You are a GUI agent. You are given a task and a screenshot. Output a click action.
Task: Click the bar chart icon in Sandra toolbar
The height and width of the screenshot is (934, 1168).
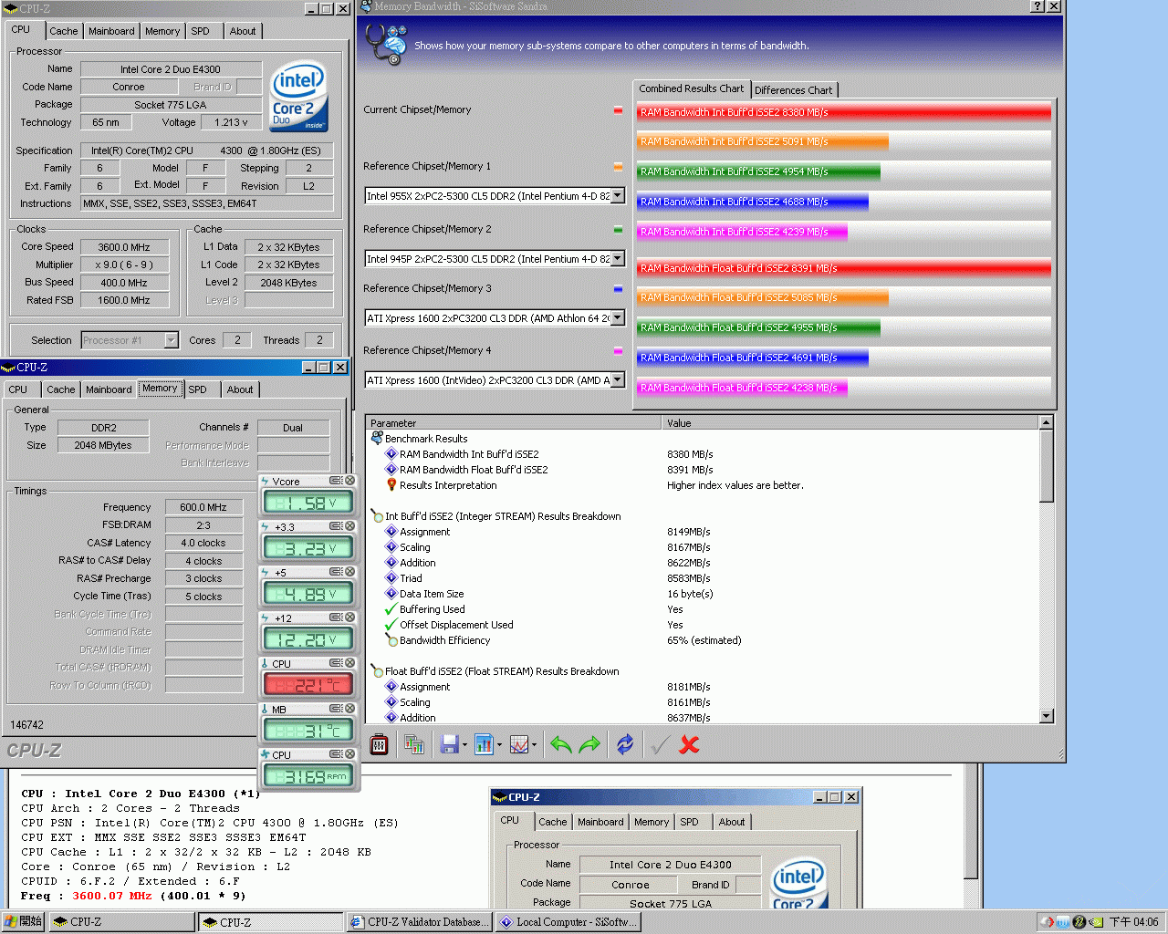484,745
